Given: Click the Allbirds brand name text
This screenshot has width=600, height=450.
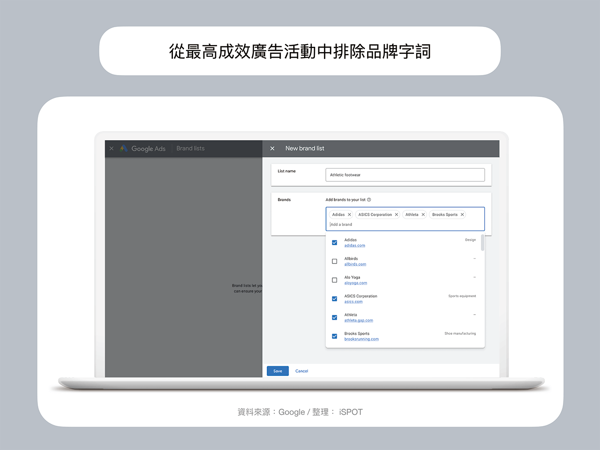Looking at the screenshot, I should click(351, 259).
